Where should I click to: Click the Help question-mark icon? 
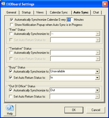[x=10, y=108]
